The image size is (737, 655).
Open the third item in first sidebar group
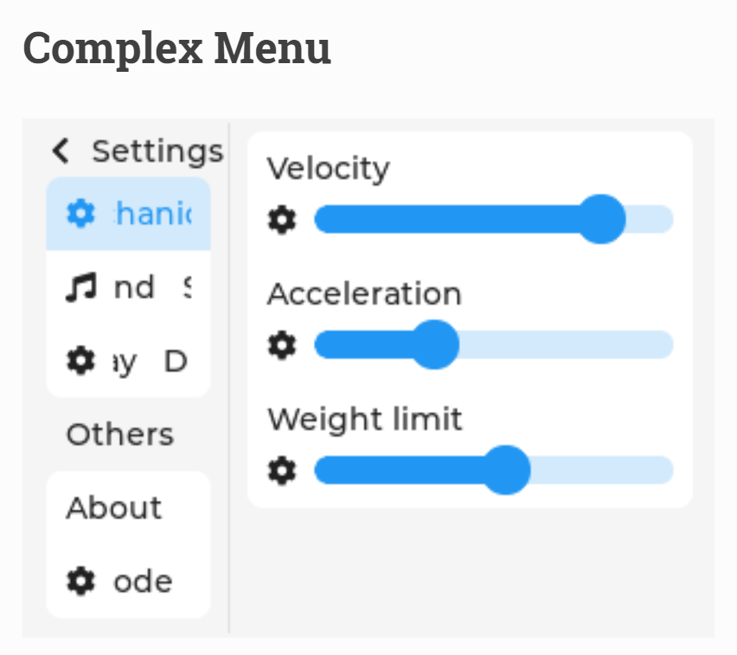click(128, 361)
